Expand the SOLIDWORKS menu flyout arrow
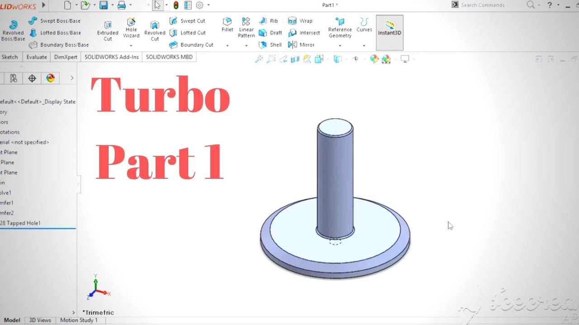Viewport: 579px width, 325px height. (x=43, y=5)
